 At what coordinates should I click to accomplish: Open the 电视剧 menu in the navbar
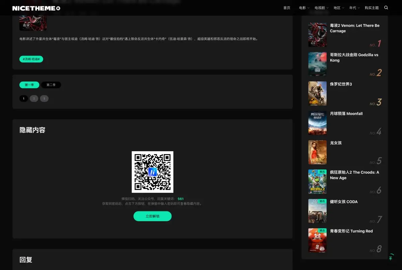tap(319, 7)
